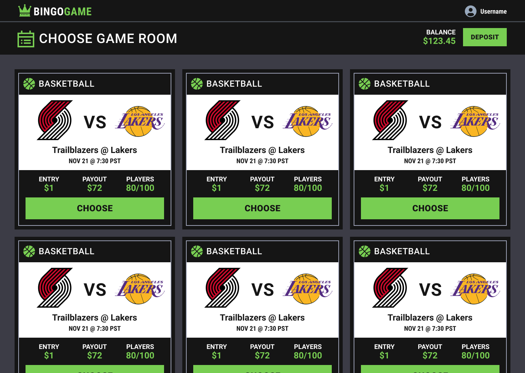Open the user profile avatar icon
525x373 pixels.
470,11
